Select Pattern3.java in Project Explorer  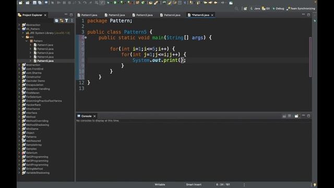pos(45,53)
